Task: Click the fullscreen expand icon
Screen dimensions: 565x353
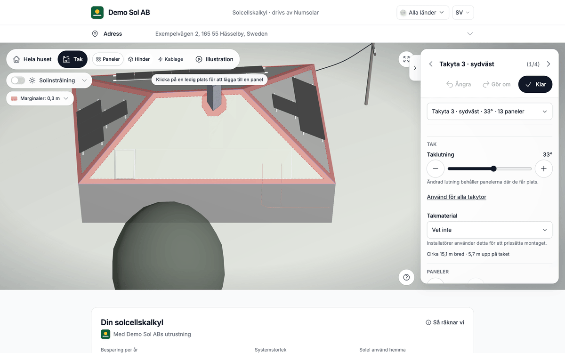Action: pyautogui.click(x=406, y=59)
